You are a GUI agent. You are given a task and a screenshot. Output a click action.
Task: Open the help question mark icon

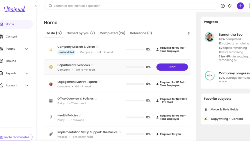coord(222,6)
